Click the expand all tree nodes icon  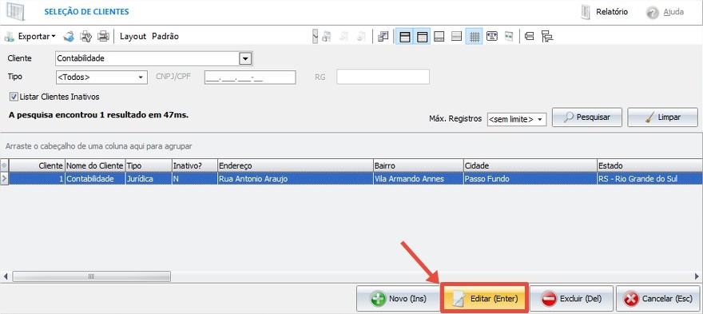click(x=547, y=36)
